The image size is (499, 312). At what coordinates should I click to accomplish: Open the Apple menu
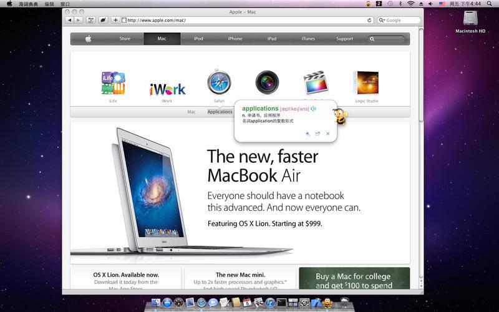click(x=9, y=4)
